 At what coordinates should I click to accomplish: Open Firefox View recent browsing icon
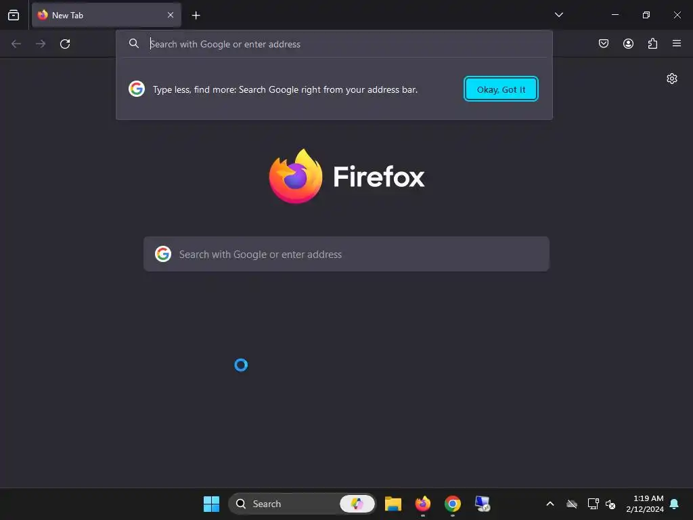point(14,15)
